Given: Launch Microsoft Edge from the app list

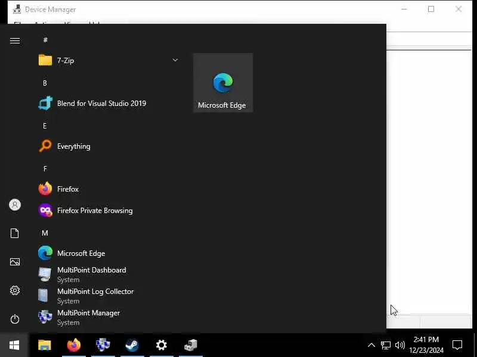Looking at the screenshot, I should (108, 253).
